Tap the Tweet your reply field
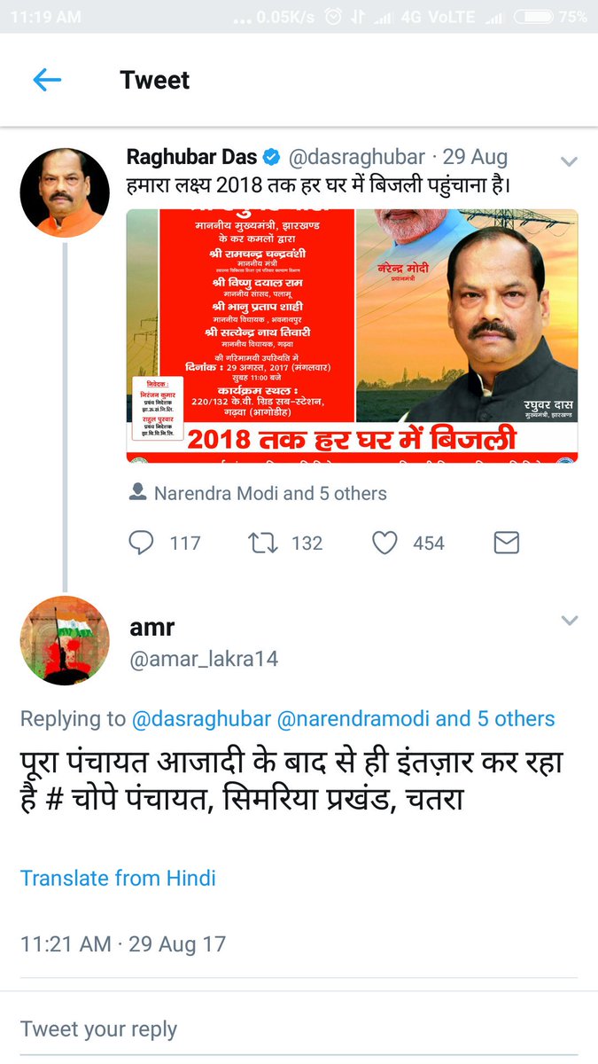Screen dimensions: 598x1064 tap(299, 1029)
